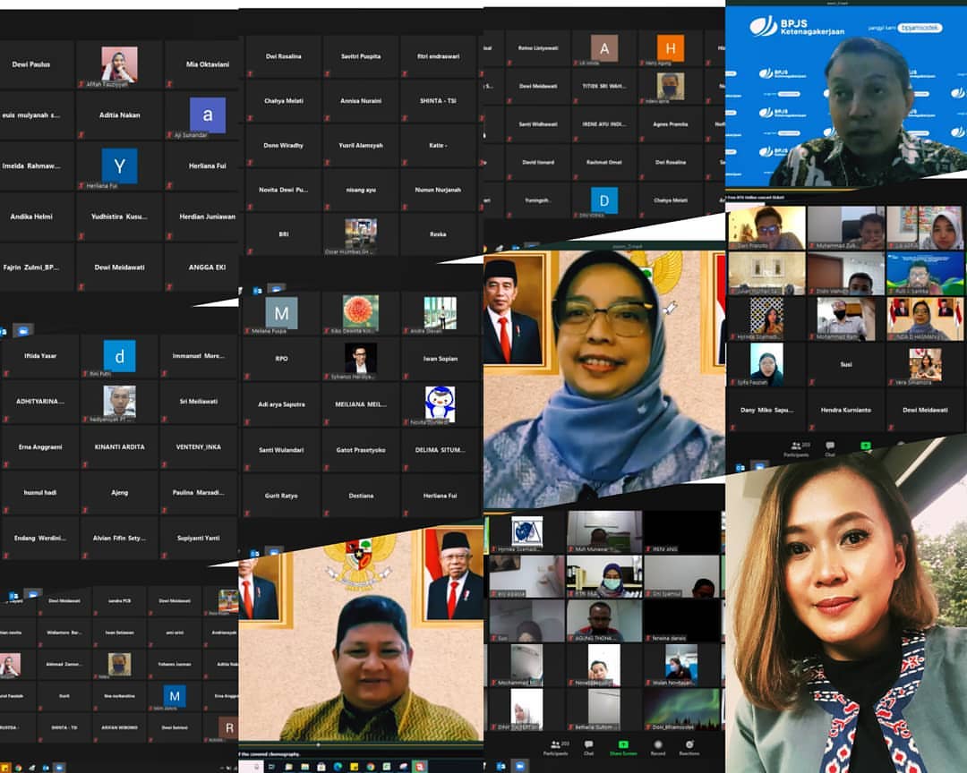Screen dimensions: 967x773
Task: Open the Reactions menu in Zoom toolbar
Action: pyautogui.click(x=689, y=746)
